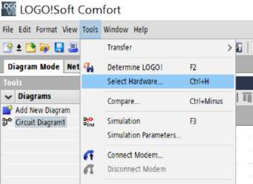
Task: Click the Add New Diagram icon
Action: pyautogui.click(x=7, y=110)
